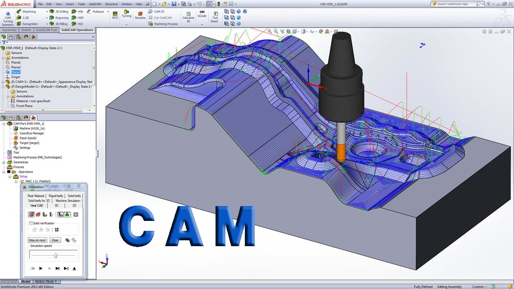Select Plane3 in the feature tree

(16, 72)
